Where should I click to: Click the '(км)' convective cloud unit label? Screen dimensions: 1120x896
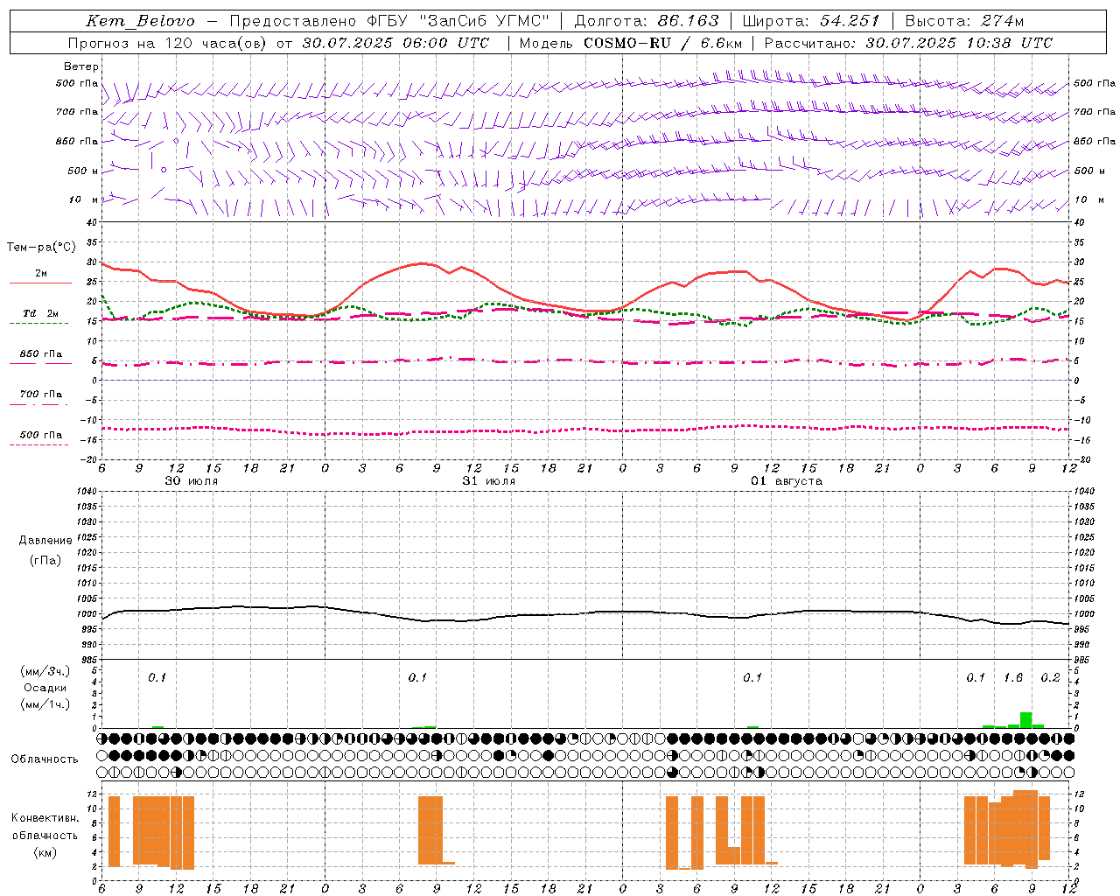[45, 852]
